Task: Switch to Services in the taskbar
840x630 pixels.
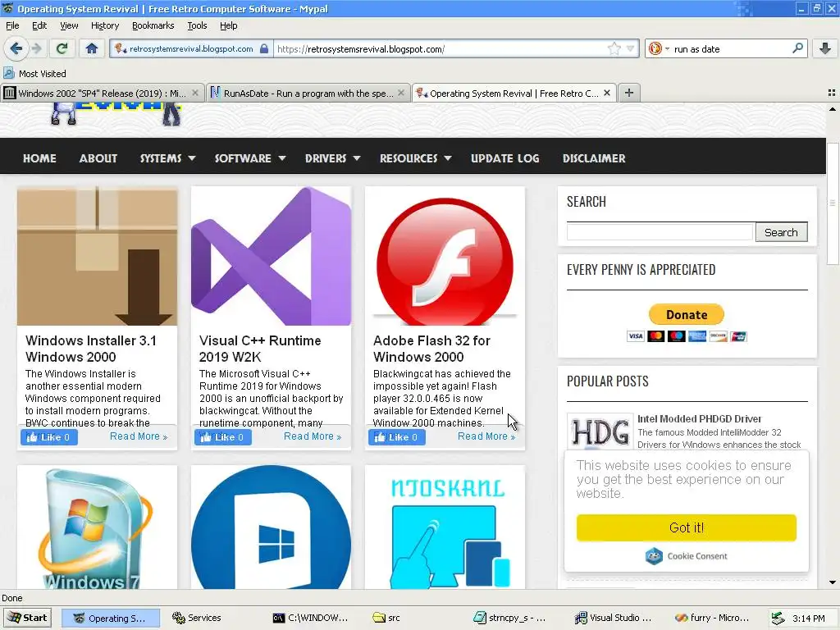Action: point(197,618)
